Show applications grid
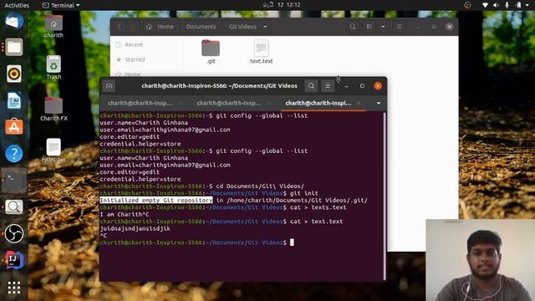This screenshot has width=535, height=301. pos(14,288)
